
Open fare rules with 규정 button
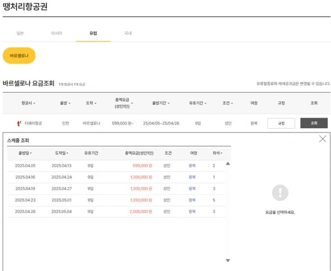pyautogui.click(x=281, y=123)
